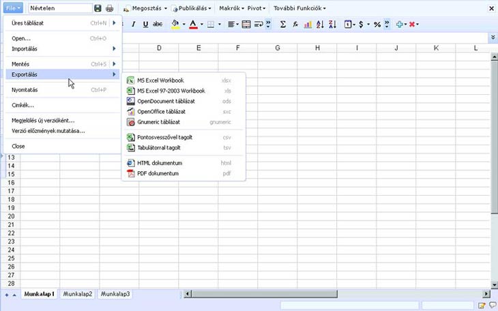
Task: Click Nyomtatás in the File menu
Action: pos(25,89)
